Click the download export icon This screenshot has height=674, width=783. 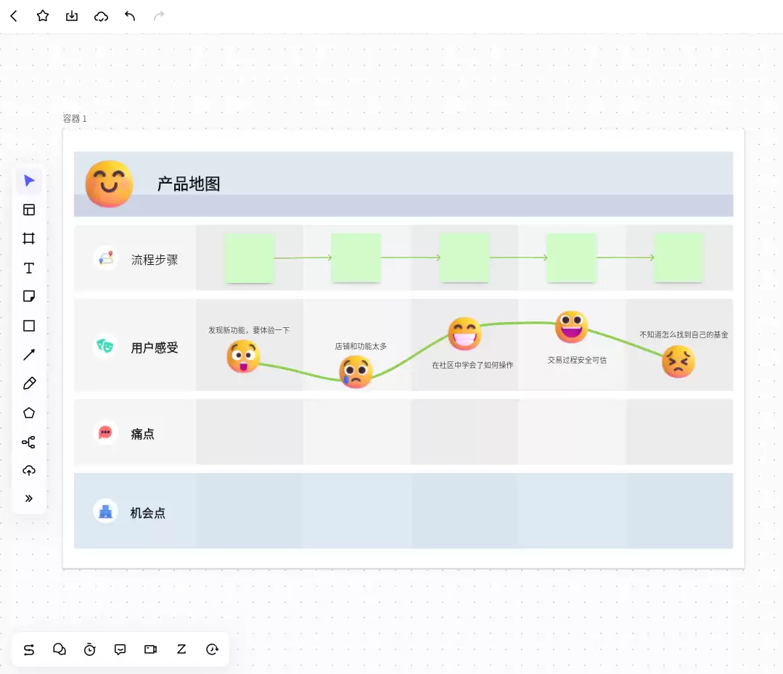pyautogui.click(x=72, y=17)
